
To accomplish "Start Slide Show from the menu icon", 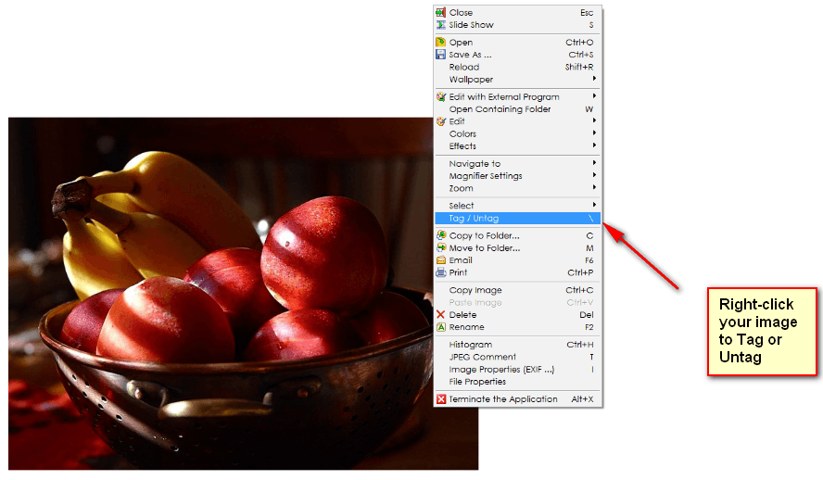I will [441, 25].
